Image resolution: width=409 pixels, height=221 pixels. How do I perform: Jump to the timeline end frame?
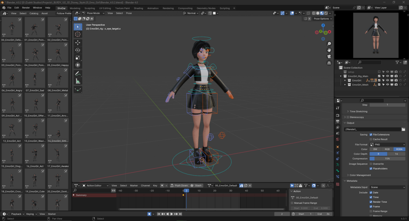point(180,214)
